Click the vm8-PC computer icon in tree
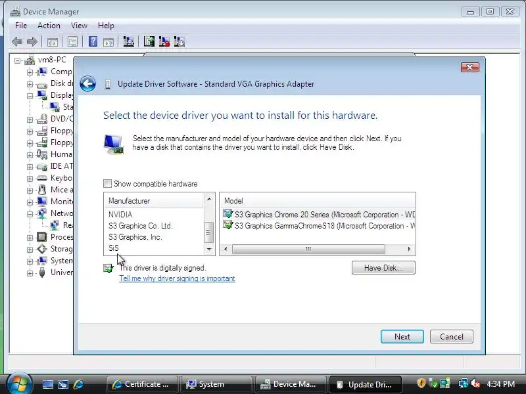The image size is (526, 394). (x=30, y=60)
